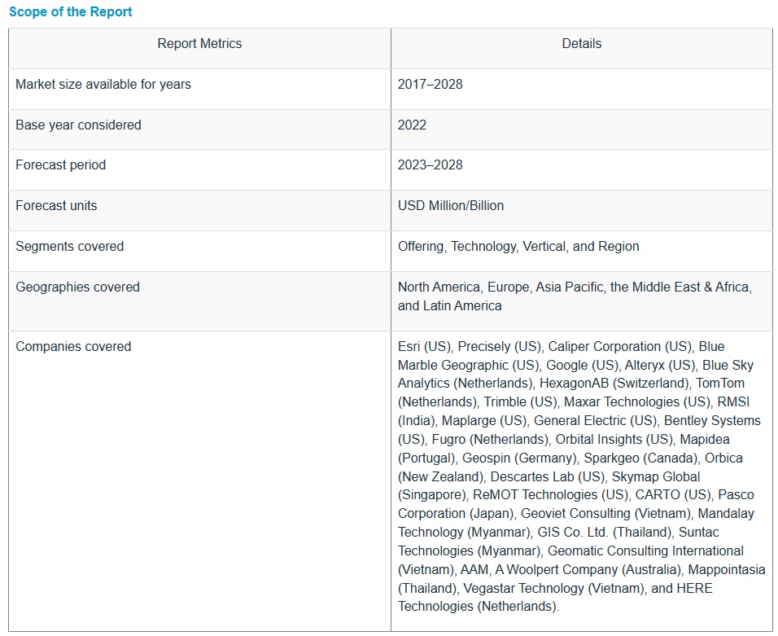The height and width of the screenshot is (636, 778).
Task: Select the 'Companies covered' row label
Action: tap(73, 347)
